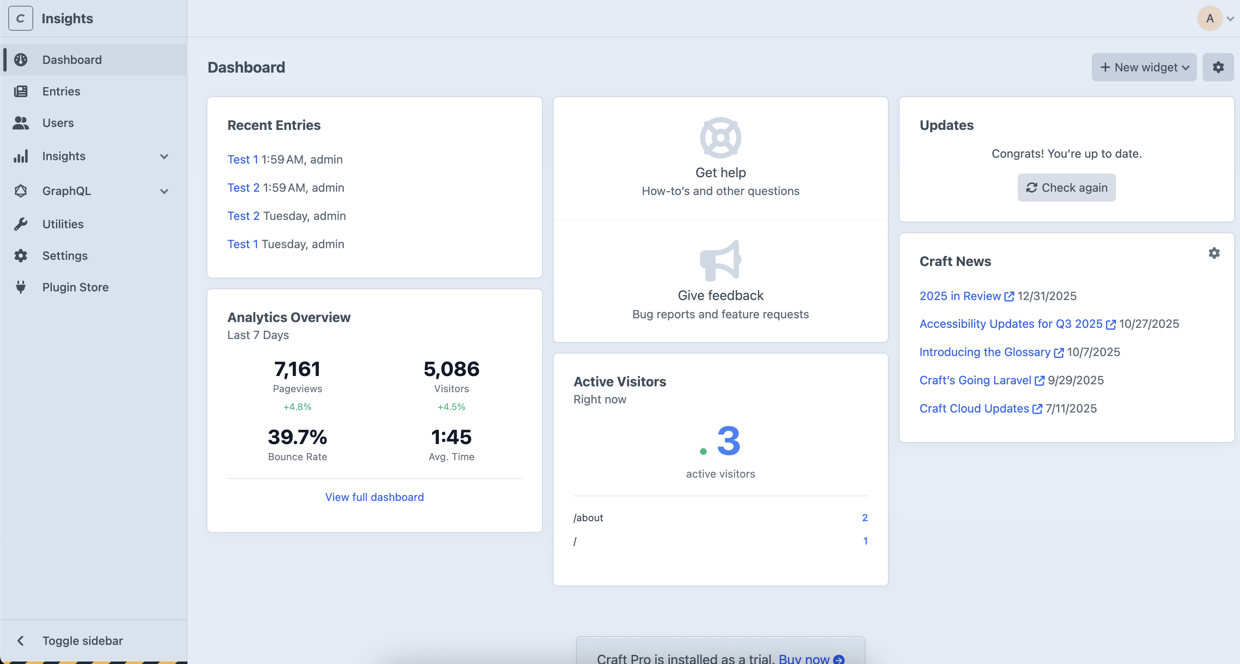Click the Plugin Store icon
1240x664 pixels.
21,287
